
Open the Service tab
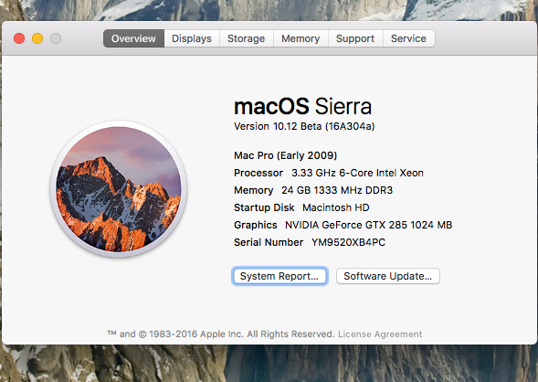(408, 38)
